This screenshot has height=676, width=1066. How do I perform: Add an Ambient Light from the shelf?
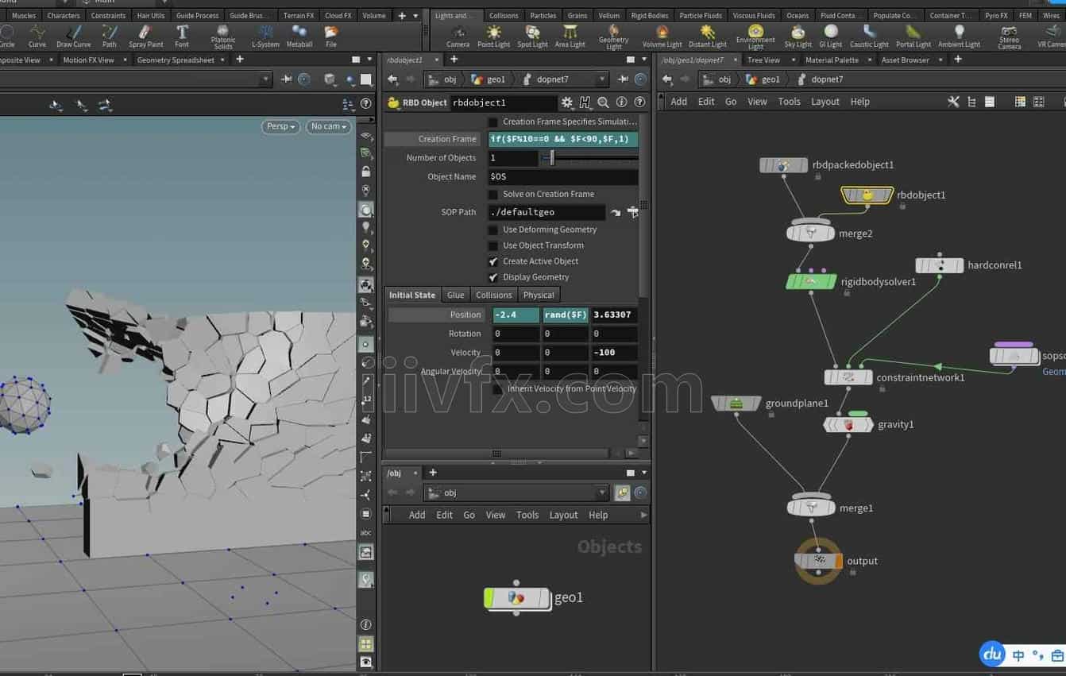959,36
